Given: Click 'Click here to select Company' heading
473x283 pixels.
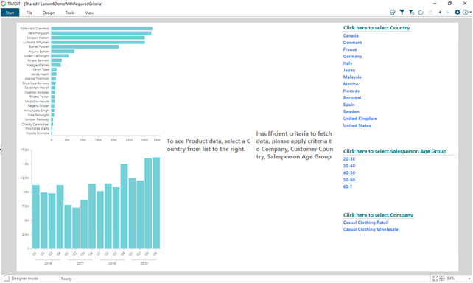Looking at the screenshot, I should tap(378, 215).
